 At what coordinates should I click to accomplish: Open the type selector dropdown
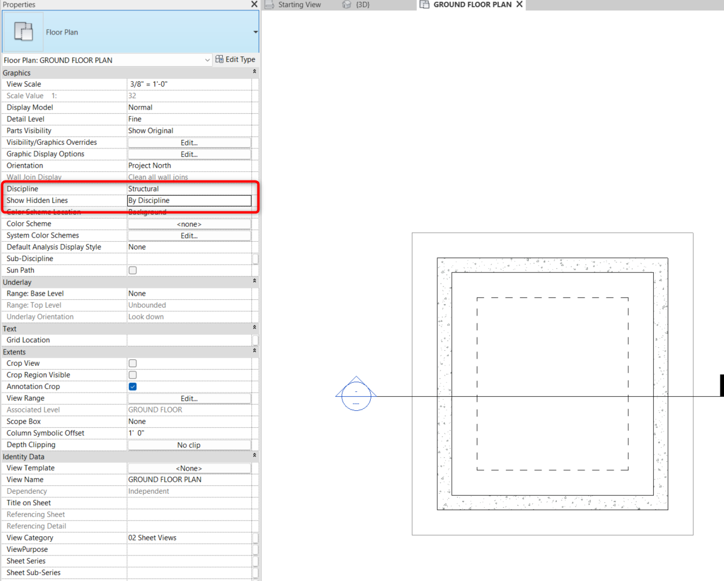point(255,32)
